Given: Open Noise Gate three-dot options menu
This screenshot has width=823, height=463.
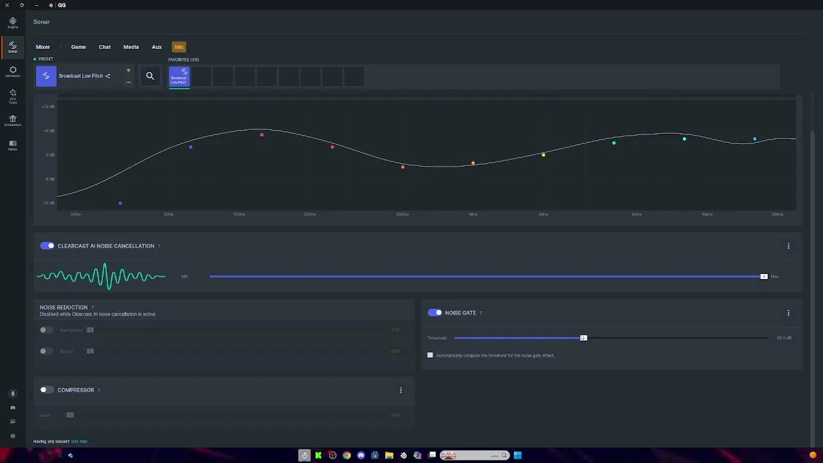Looking at the screenshot, I should tap(788, 313).
